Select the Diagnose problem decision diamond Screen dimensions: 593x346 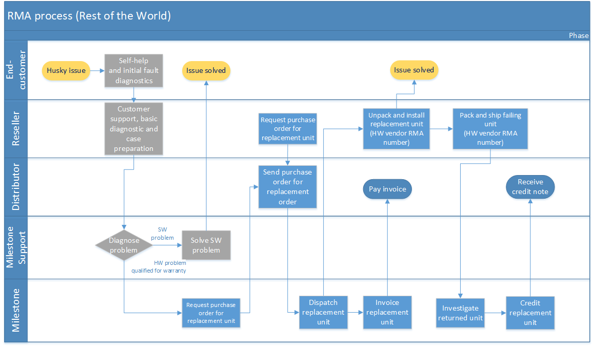click(x=124, y=245)
